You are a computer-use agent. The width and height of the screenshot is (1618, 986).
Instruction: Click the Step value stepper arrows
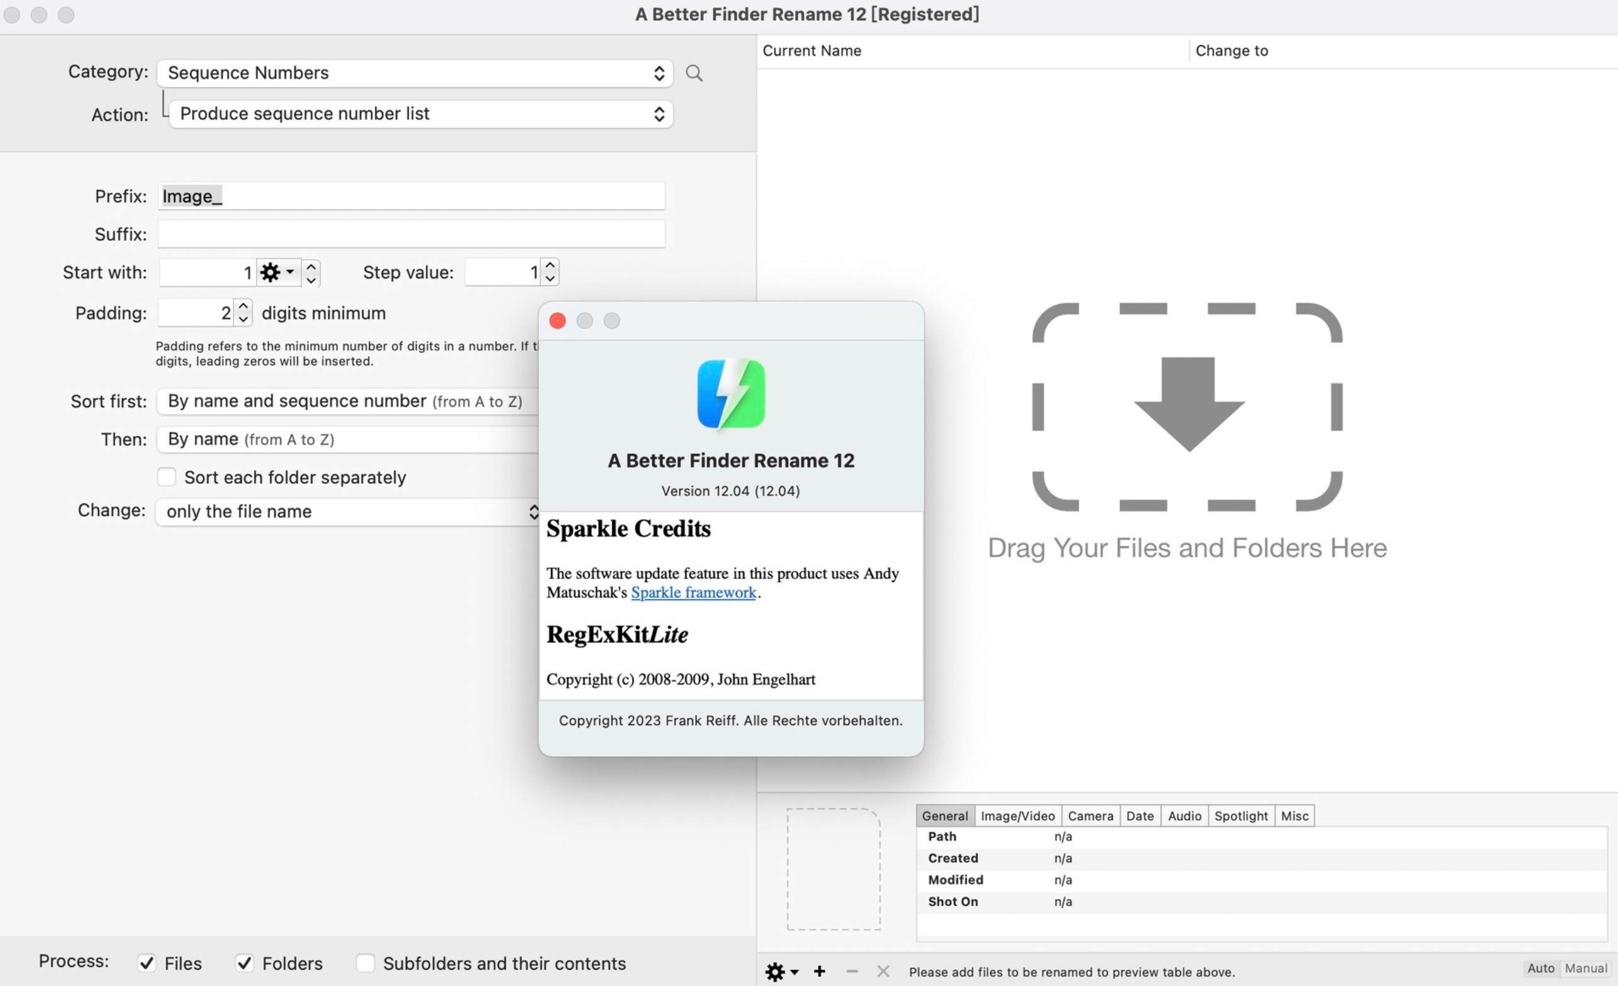[550, 271]
